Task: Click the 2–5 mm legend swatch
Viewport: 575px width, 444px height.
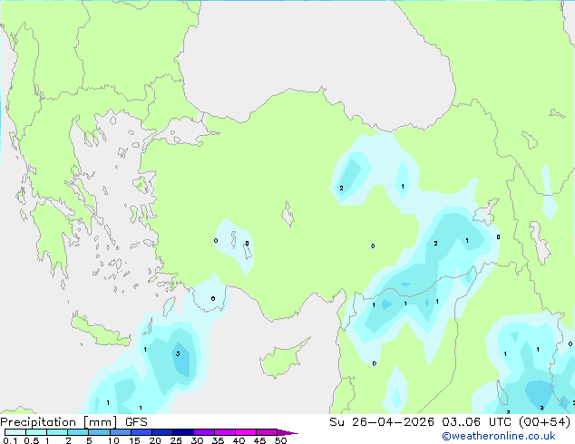Action: [78, 432]
